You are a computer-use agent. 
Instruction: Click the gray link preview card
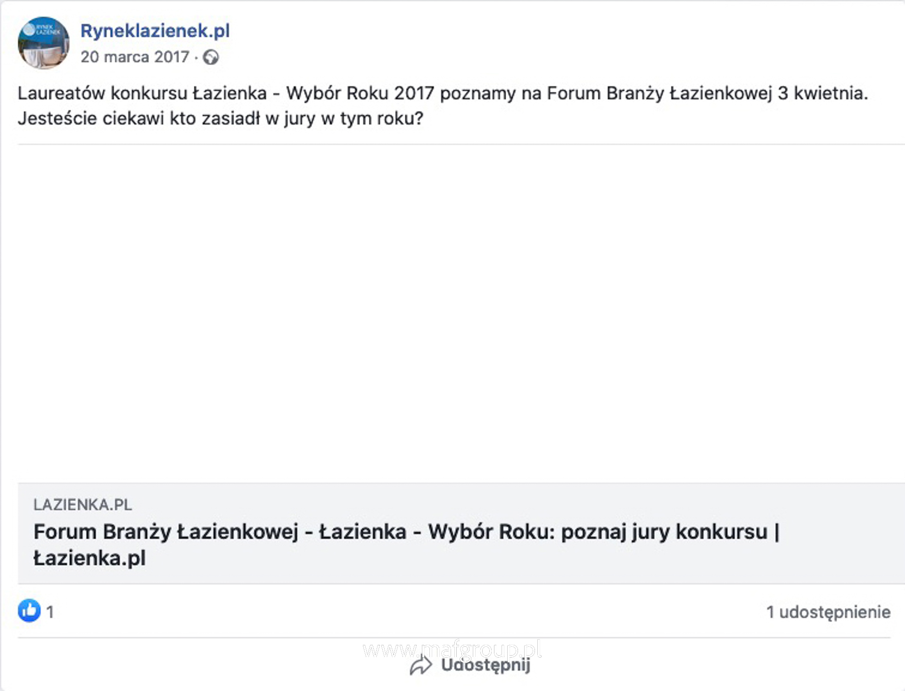[461, 534]
